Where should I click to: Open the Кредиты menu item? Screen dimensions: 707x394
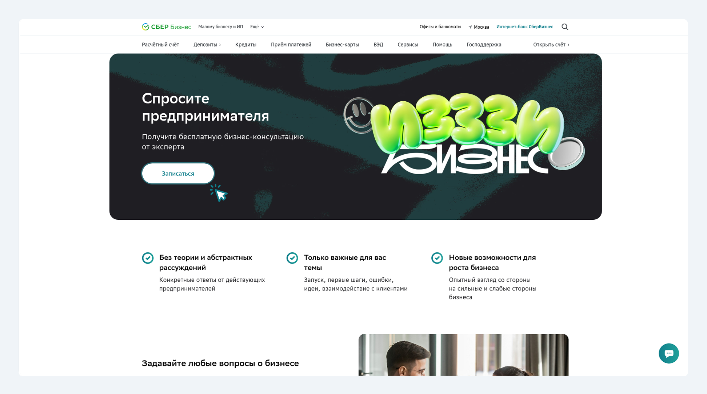coord(246,45)
